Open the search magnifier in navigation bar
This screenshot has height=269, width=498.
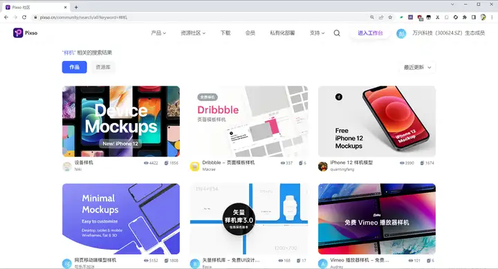click(337, 33)
